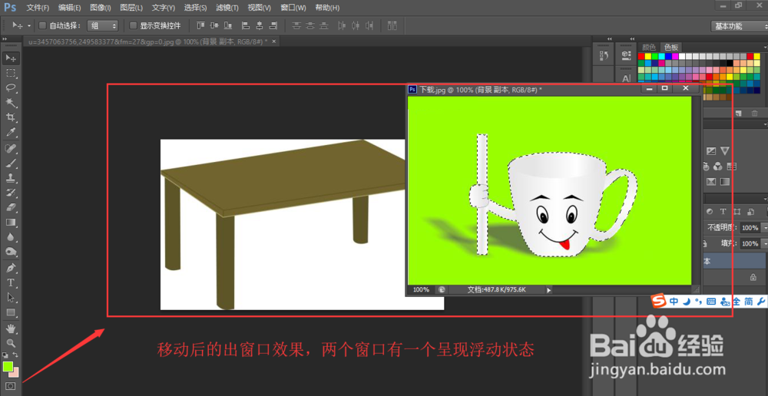Select the Spot Healing Brush tool
The height and width of the screenshot is (396, 768).
(11, 148)
